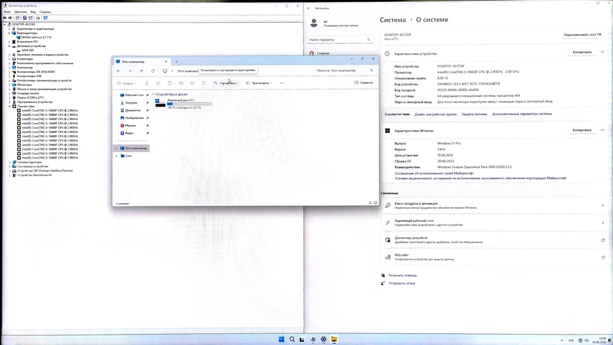Screen dimensions: 613x345
Task: Open Ключ продукта и активация
Action: pyautogui.click(x=494, y=205)
